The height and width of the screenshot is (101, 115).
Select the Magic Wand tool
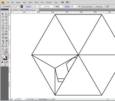(x=3, y=17)
